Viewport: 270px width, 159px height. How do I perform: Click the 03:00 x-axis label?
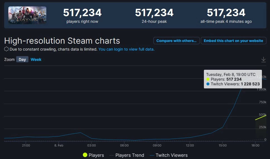(91, 145)
